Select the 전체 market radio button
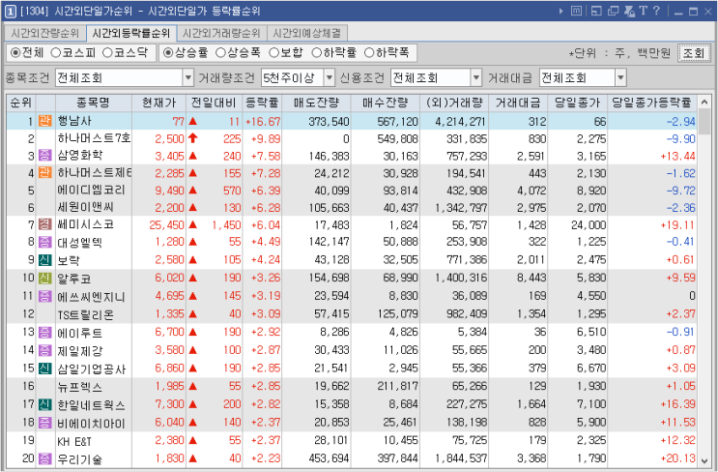The image size is (718, 472). click(14, 52)
